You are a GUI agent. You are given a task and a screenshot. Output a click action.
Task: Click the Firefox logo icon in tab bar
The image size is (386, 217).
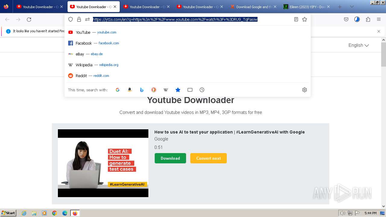[6, 7]
